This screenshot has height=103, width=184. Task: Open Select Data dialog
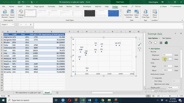click(136, 14)
